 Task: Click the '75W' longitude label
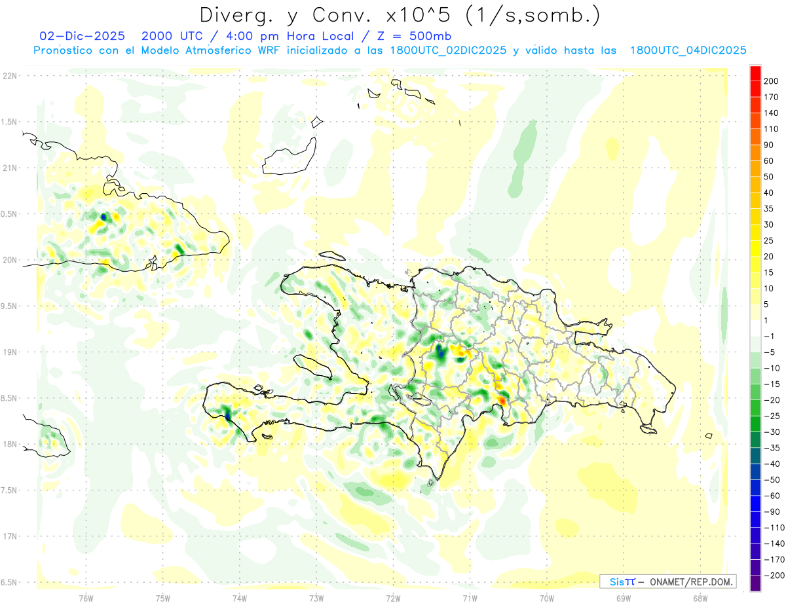[163, 598]
